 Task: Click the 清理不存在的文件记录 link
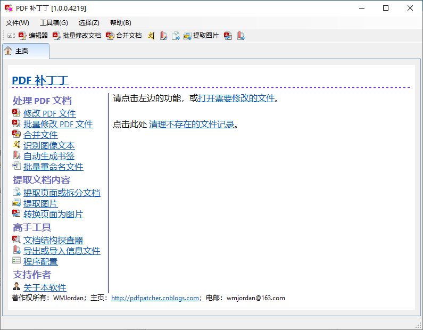click(x=192, y=124)
